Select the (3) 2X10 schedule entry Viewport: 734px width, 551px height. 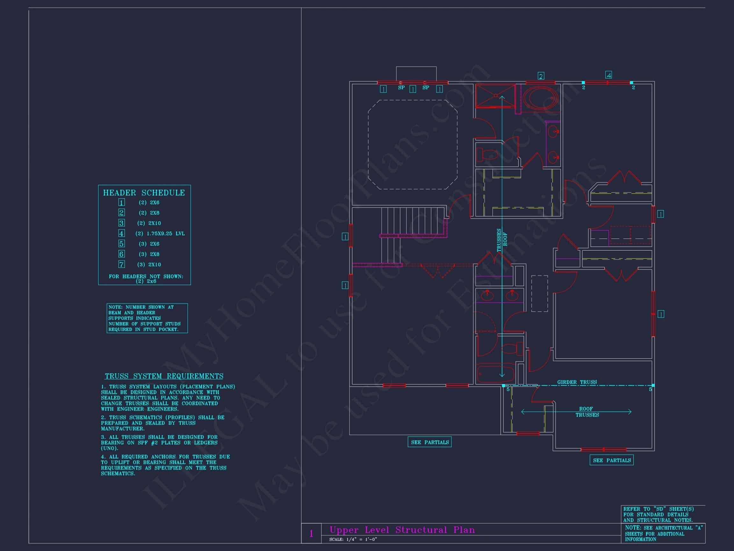point(149,264)
